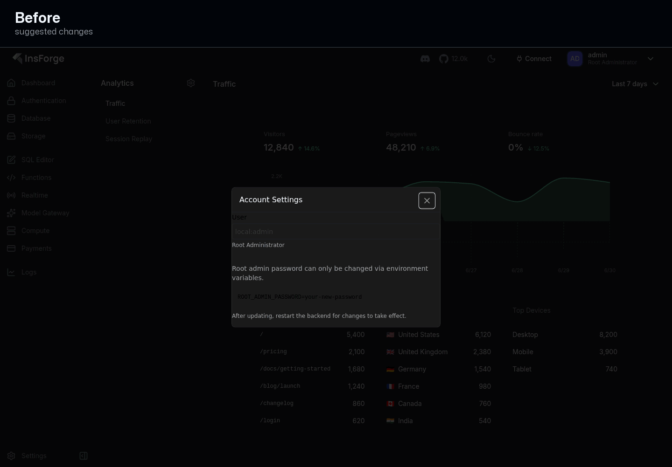Click the local:admin user field
Screen dimensions: 672x467
(336, 232)
